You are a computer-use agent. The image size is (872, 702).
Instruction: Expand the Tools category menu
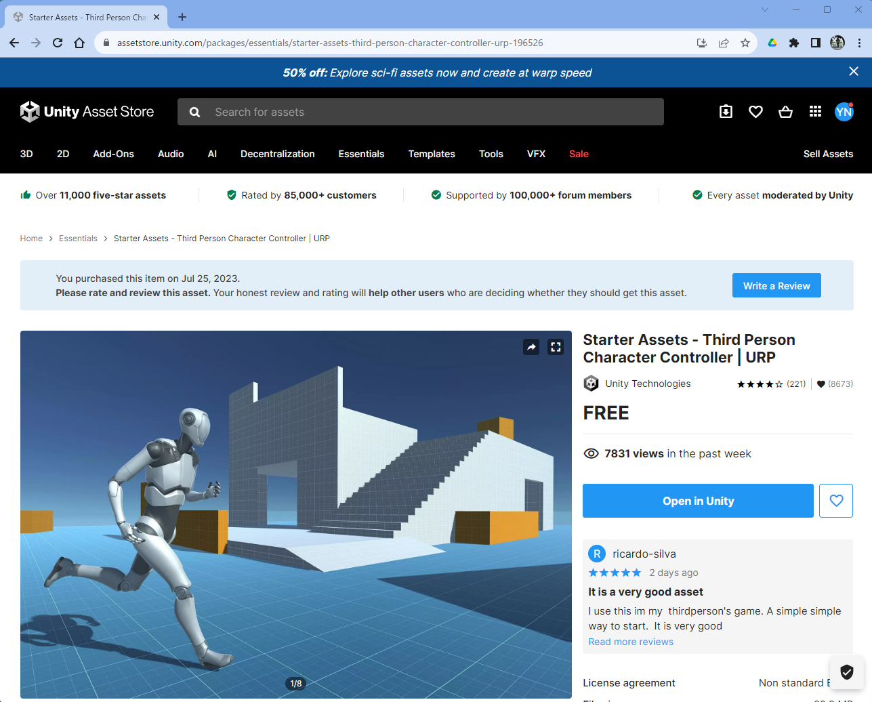[x=491, y=154]
